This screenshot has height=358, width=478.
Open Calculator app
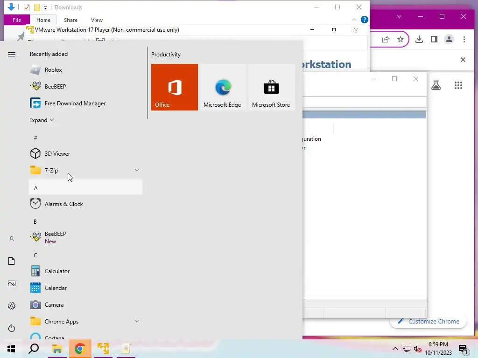(85, 271)
